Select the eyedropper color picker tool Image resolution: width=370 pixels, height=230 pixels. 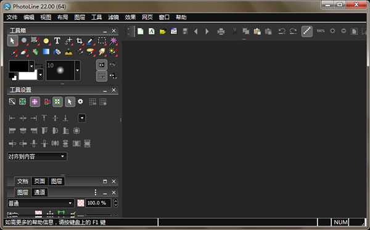tap(91, 41)
